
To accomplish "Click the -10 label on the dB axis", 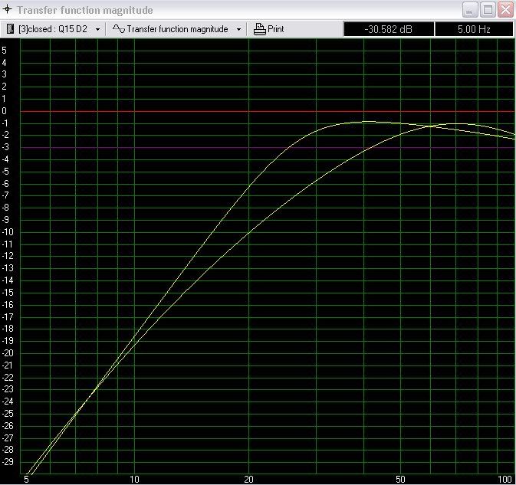I will tap(7, 232).
